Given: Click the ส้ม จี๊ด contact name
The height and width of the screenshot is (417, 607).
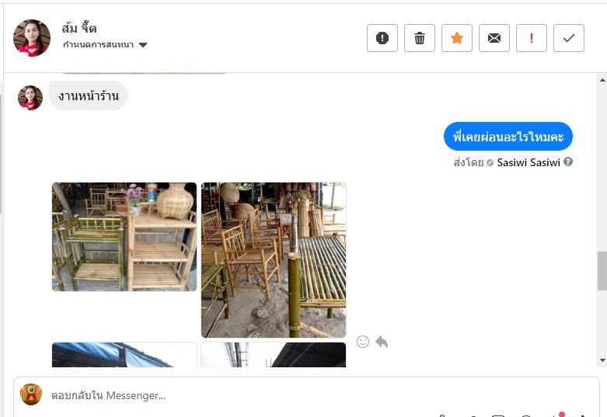Looking at the screenshot, I should 79,28.
